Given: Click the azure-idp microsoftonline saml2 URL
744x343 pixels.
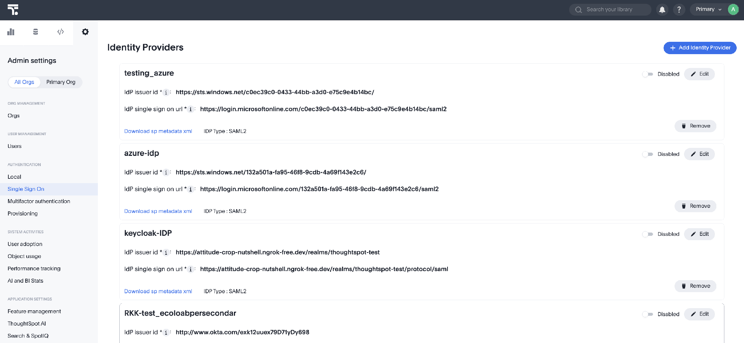Looking at the screenshot, I should (x=319, y=189).
